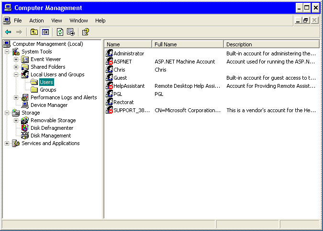Expand the Event Viewer node
This screenshot has height=231, width=323.
16,59
